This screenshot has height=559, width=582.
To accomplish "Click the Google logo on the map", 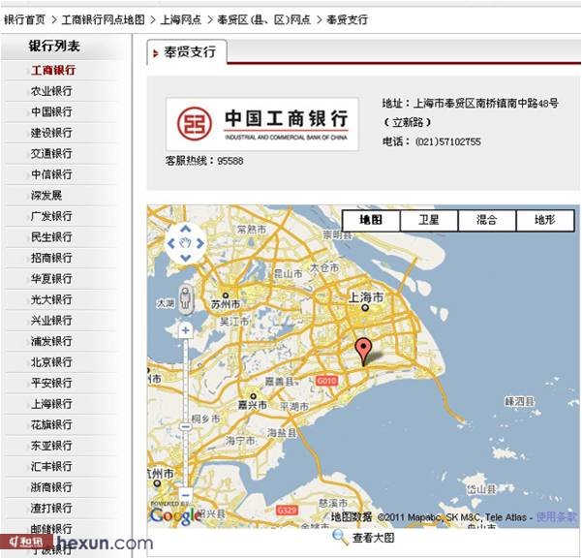I will [175, 516].
